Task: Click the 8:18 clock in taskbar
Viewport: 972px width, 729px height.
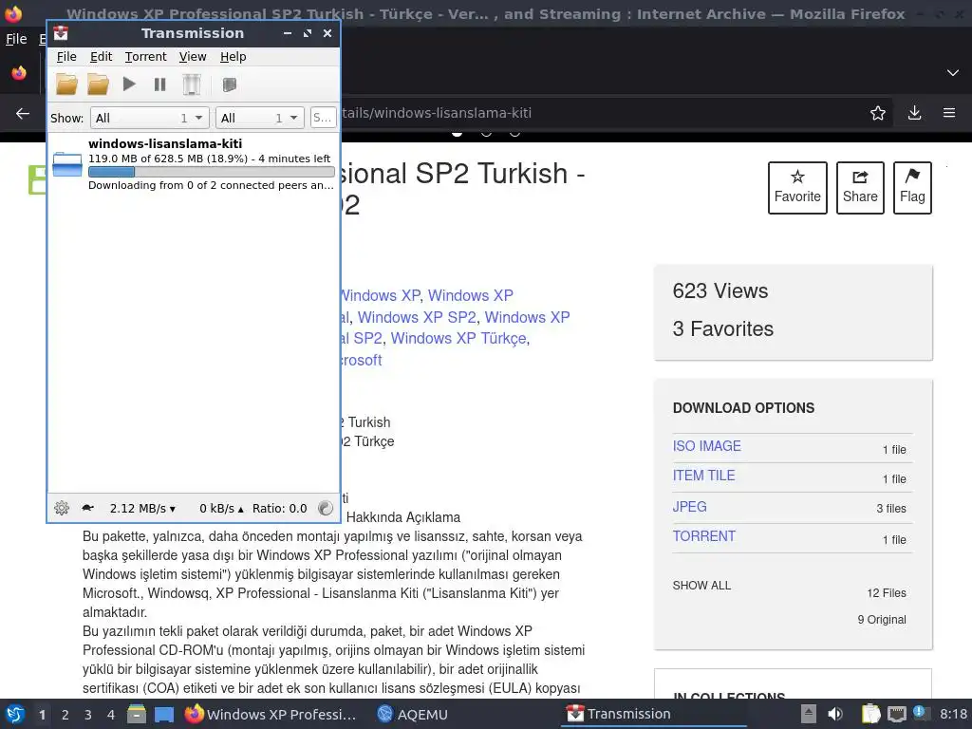Action: [x=953, y=714]
